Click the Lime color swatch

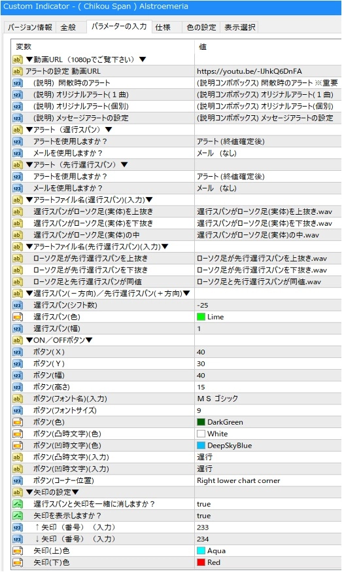coord(201,317)
